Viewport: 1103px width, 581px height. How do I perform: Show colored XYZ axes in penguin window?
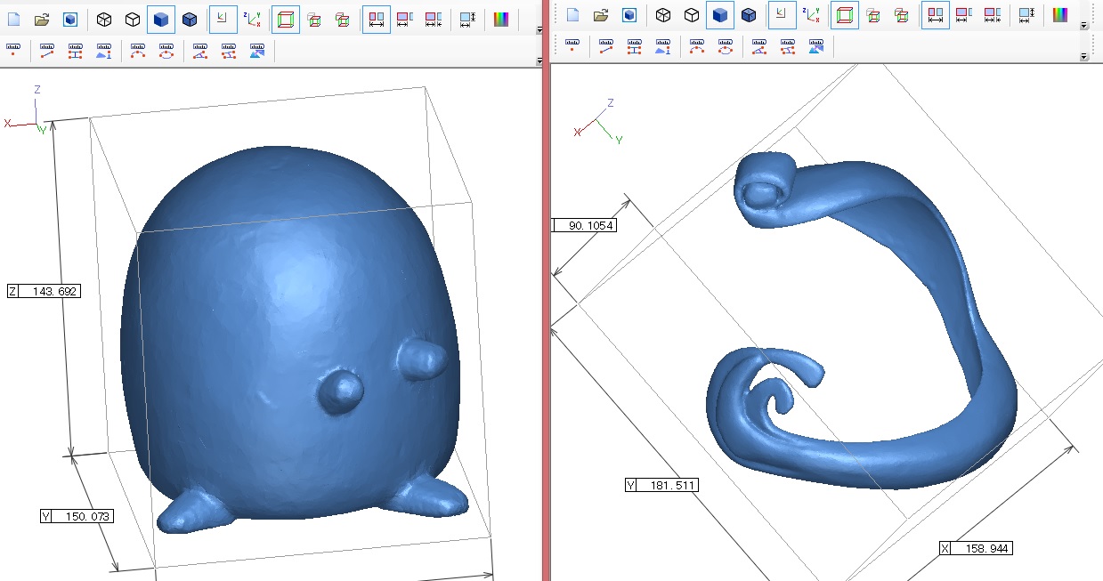[x=253, y=19]
